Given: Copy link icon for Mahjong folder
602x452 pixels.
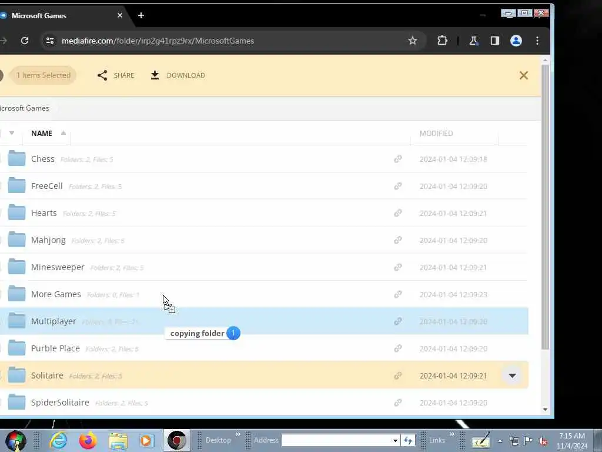Looking at the screenshot, I should pyautogui.click(x=398, y=240).
